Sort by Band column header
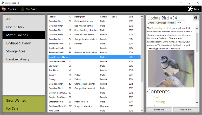This screenshot has height=115, width=202. point(119,17)
